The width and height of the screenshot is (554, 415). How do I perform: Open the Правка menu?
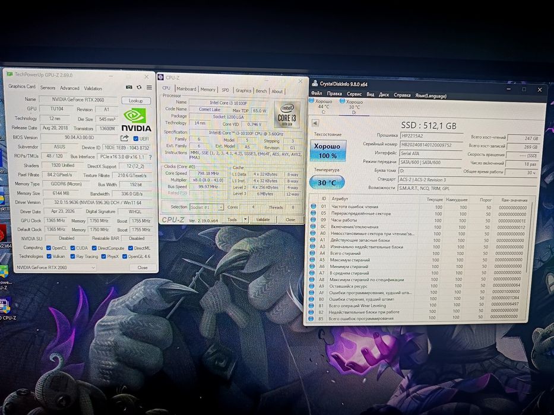[334, 94]
